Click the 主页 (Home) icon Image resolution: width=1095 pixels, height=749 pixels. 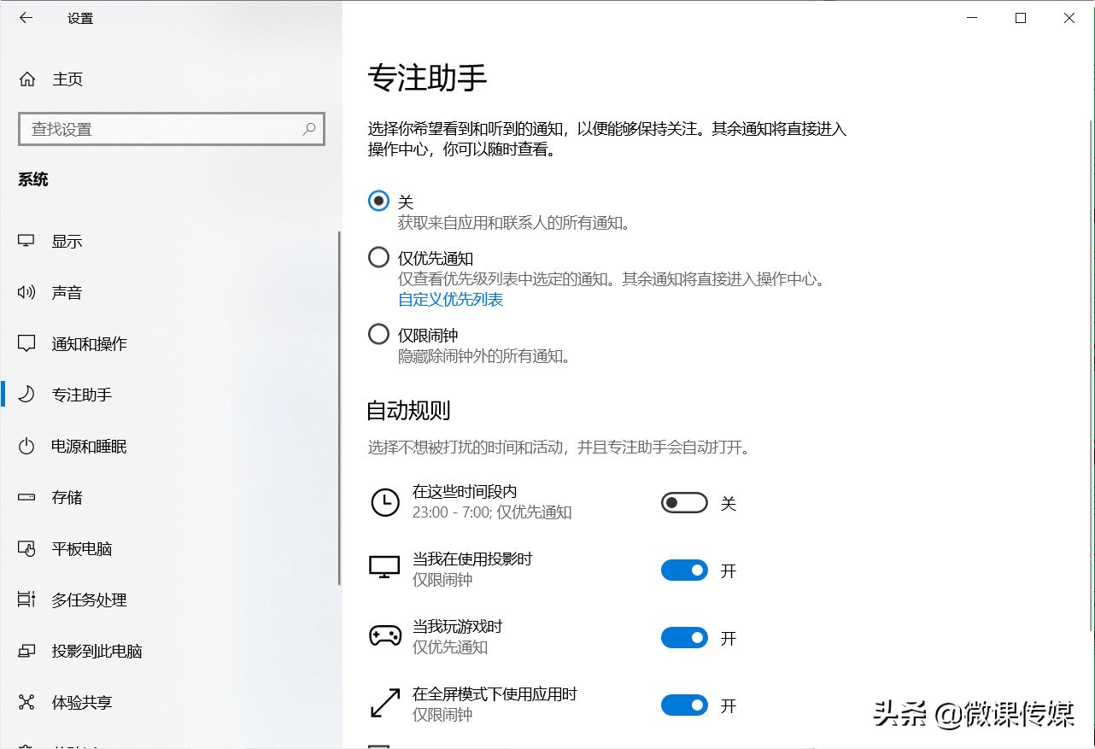(x=26, y=79)
